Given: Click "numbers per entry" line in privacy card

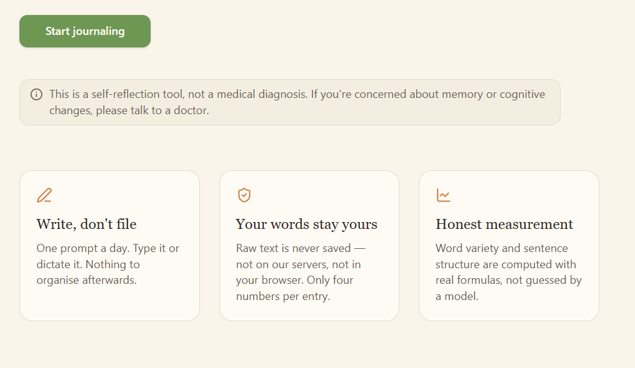Looking at the screenshot, I should click(283, 296).
